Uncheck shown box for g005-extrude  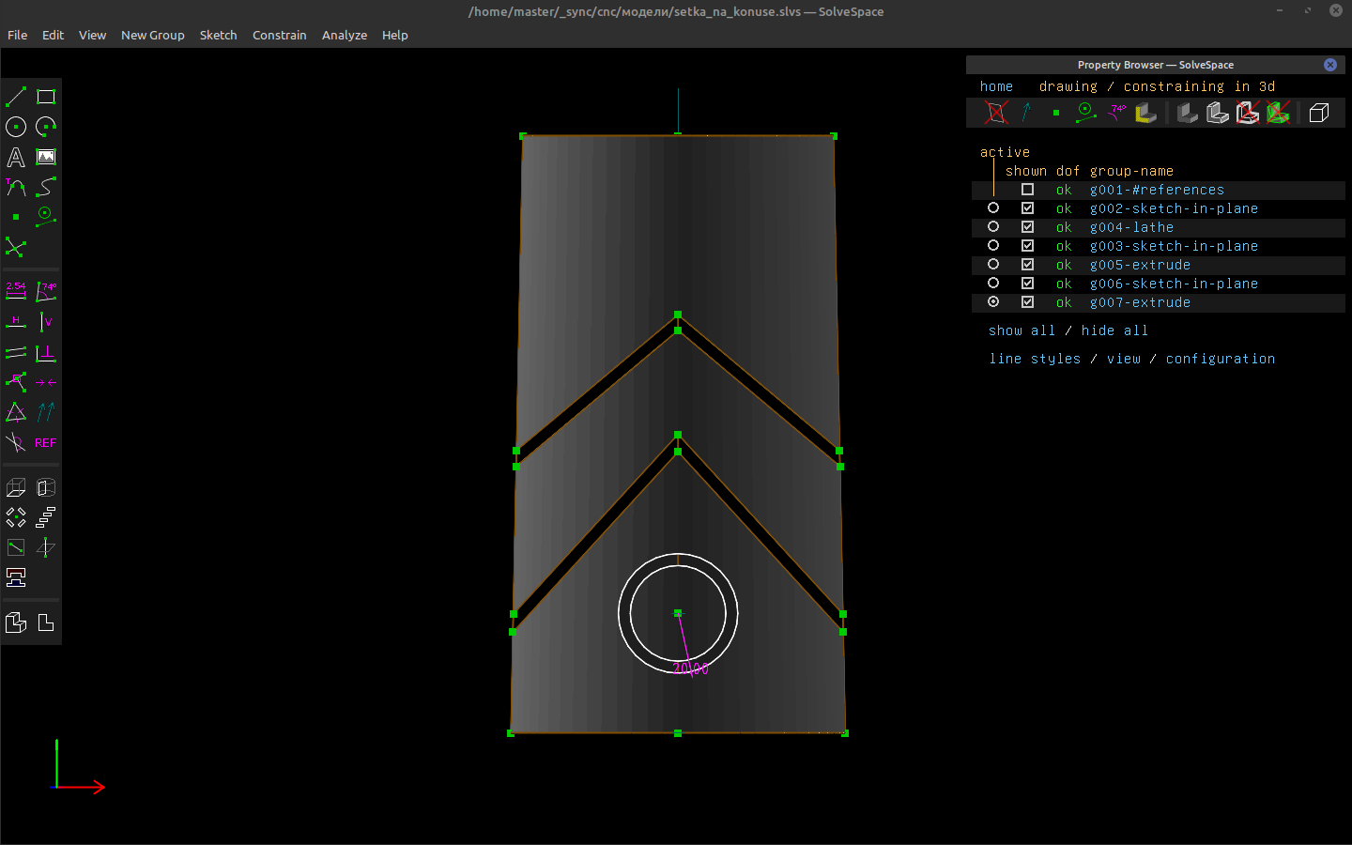coord(1028,265)
